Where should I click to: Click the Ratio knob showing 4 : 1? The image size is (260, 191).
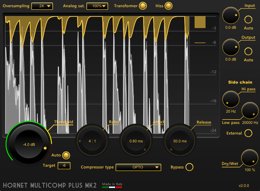92,141
